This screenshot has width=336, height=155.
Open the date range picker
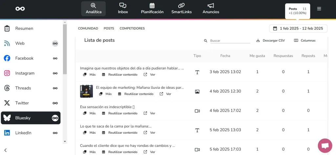298,29
